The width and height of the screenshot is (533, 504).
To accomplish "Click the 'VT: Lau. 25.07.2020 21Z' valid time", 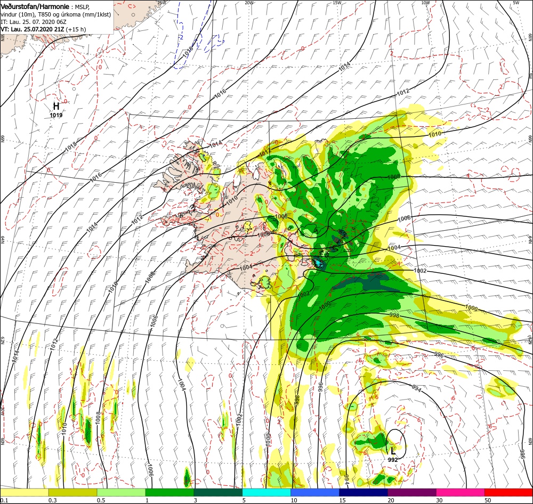I will [33, 29].
